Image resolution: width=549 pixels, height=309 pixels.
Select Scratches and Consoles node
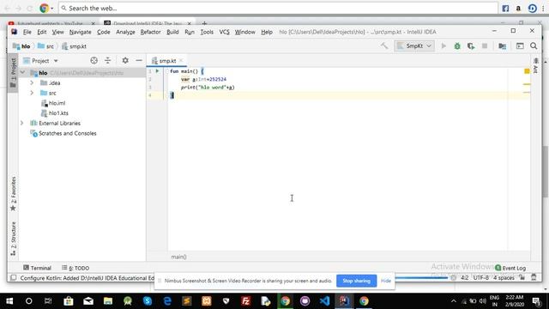pyautogui.click(x=63, y=133)
